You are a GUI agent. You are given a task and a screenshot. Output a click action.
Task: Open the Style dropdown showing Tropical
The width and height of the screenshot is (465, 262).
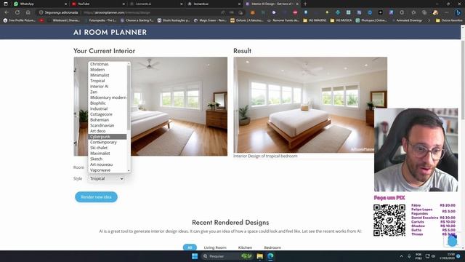click(x=106, y=178)
